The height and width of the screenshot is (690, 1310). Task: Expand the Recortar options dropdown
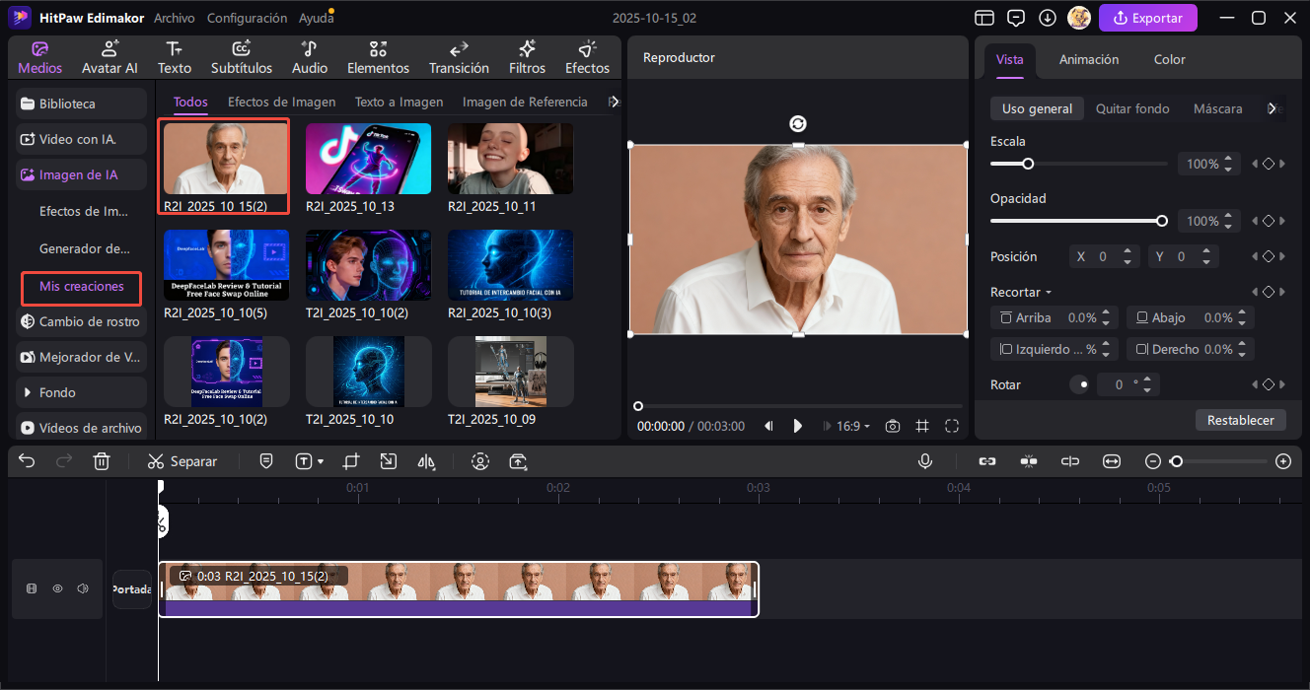(x=1020, y=292)
